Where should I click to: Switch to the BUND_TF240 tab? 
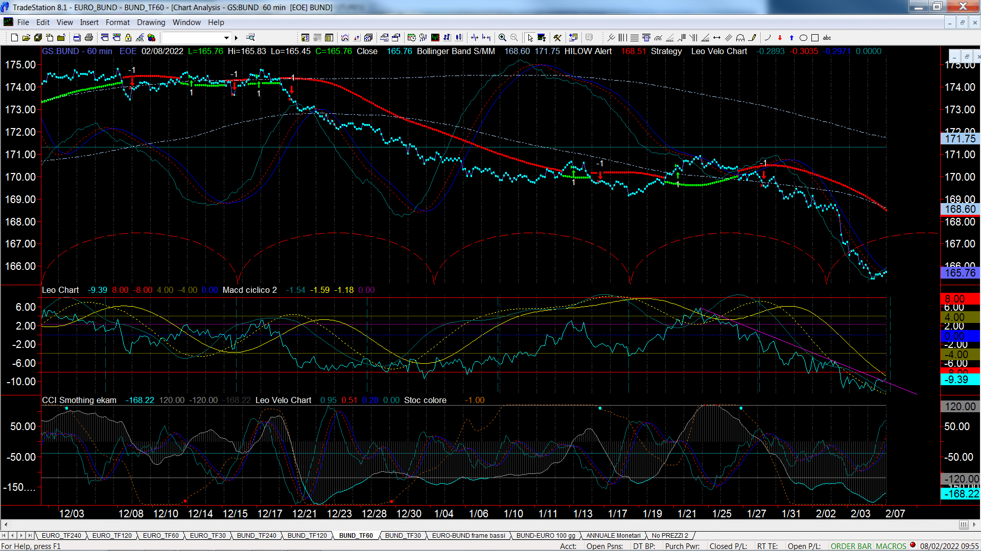pos(256,536)
